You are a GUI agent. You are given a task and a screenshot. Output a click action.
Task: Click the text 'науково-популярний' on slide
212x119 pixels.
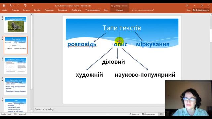[x=145, y=75]
